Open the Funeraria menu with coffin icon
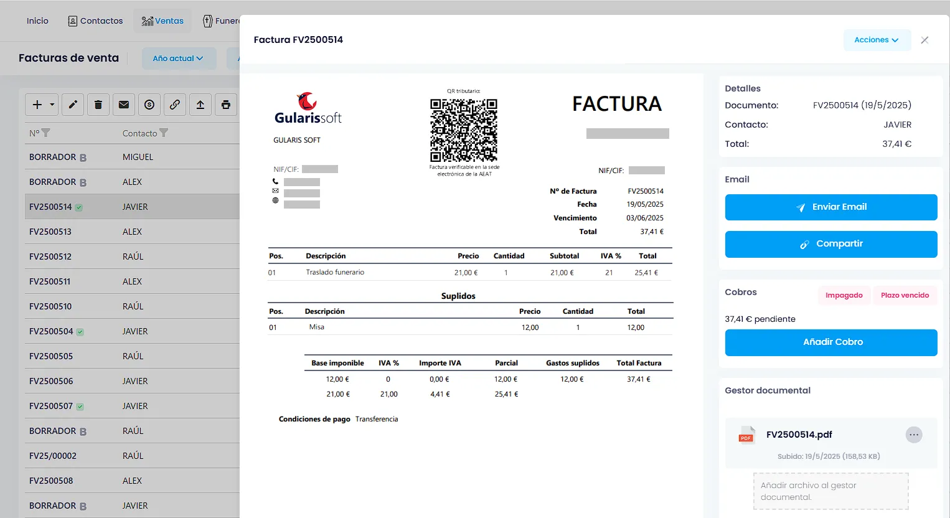Viewport: 950px width, 518px height. (x=221, y=21)
